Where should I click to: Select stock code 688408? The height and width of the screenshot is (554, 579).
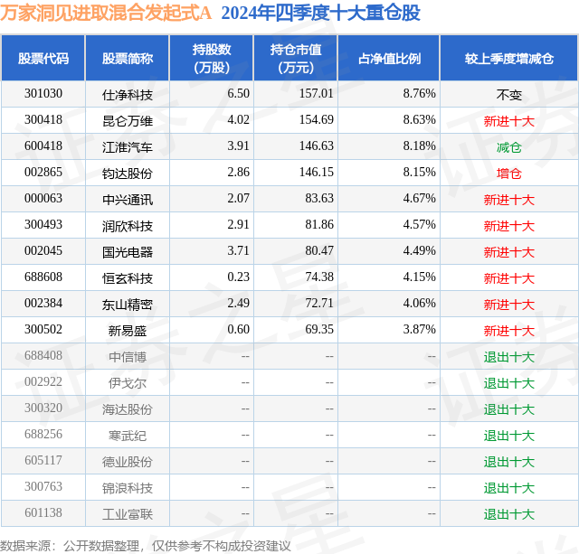tap(43, 355)
